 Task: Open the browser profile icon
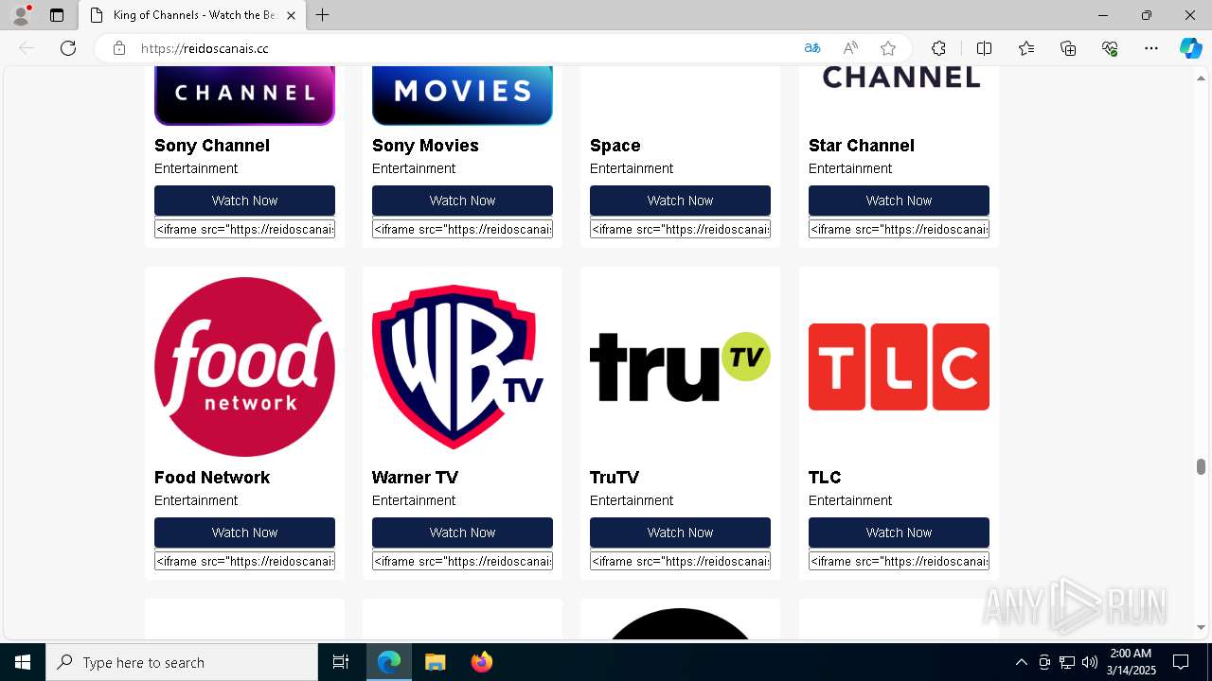[21, 15]
